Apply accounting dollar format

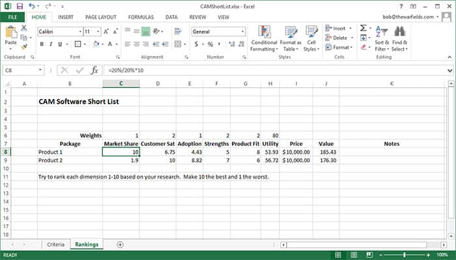click(196, 44)
